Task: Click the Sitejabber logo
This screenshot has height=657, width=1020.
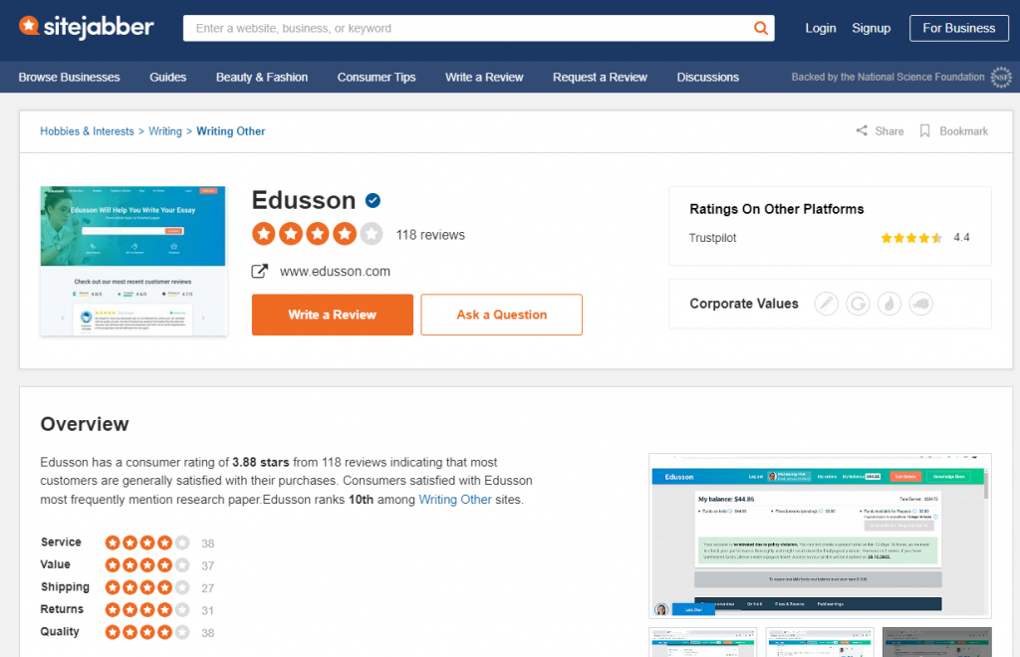Action: [x=87, y=27]
